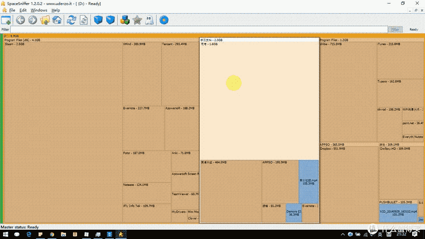
Task: Click the Home house icon
Action: [57, 20]
